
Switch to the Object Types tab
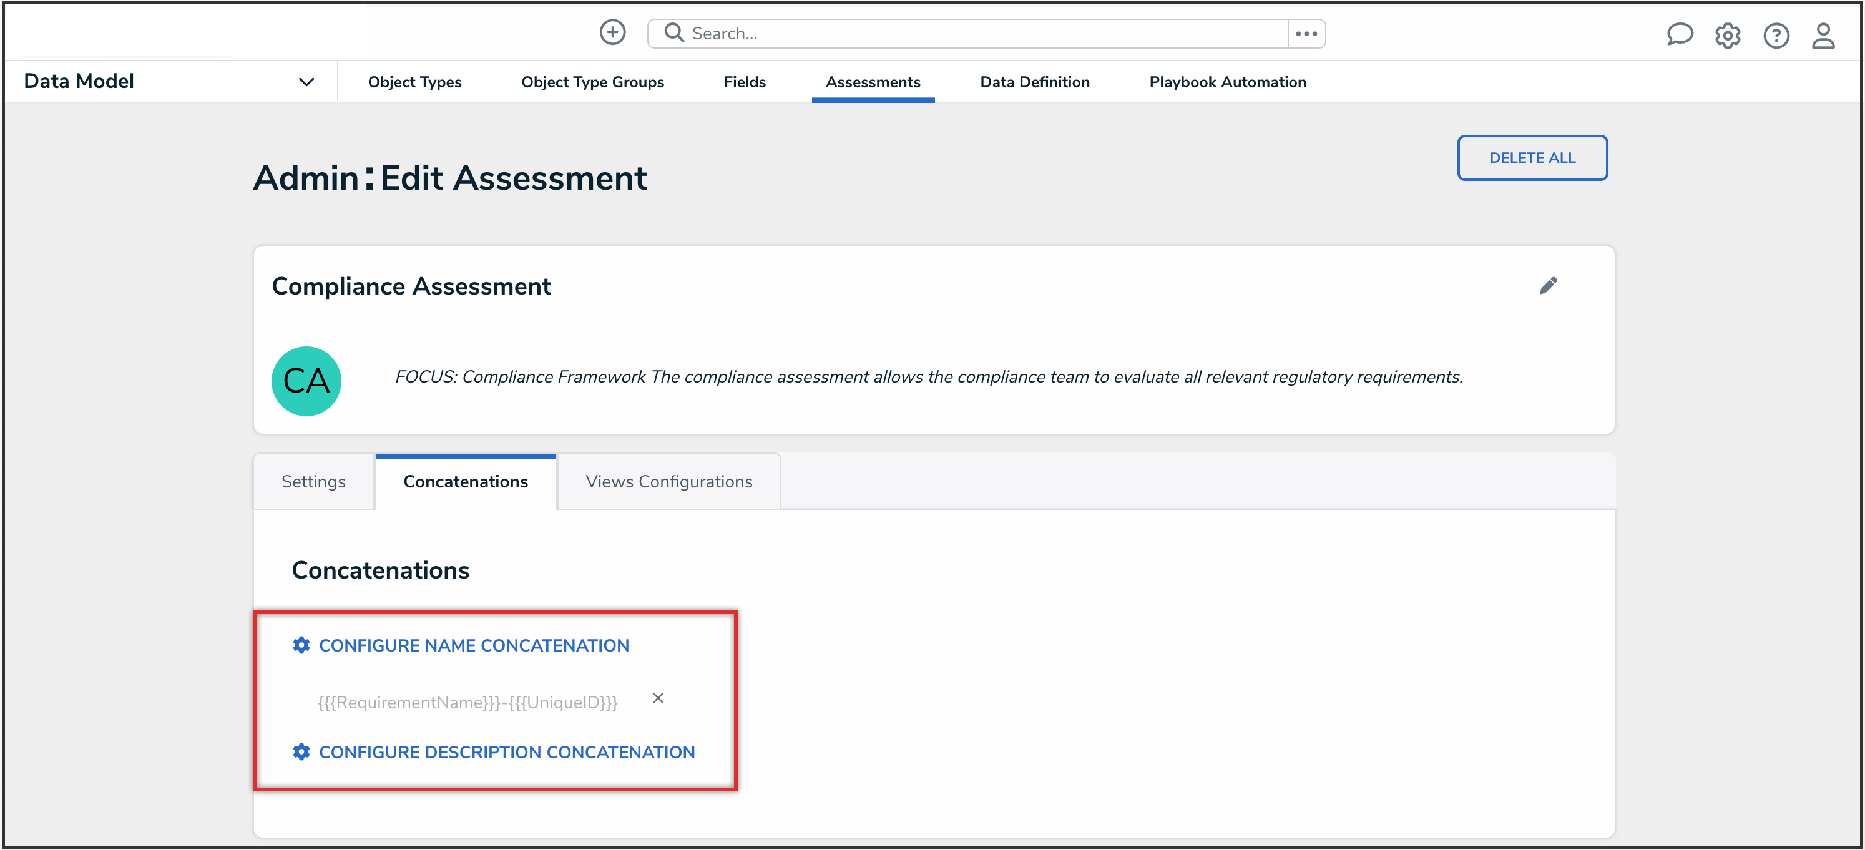[x=414, y=82]
